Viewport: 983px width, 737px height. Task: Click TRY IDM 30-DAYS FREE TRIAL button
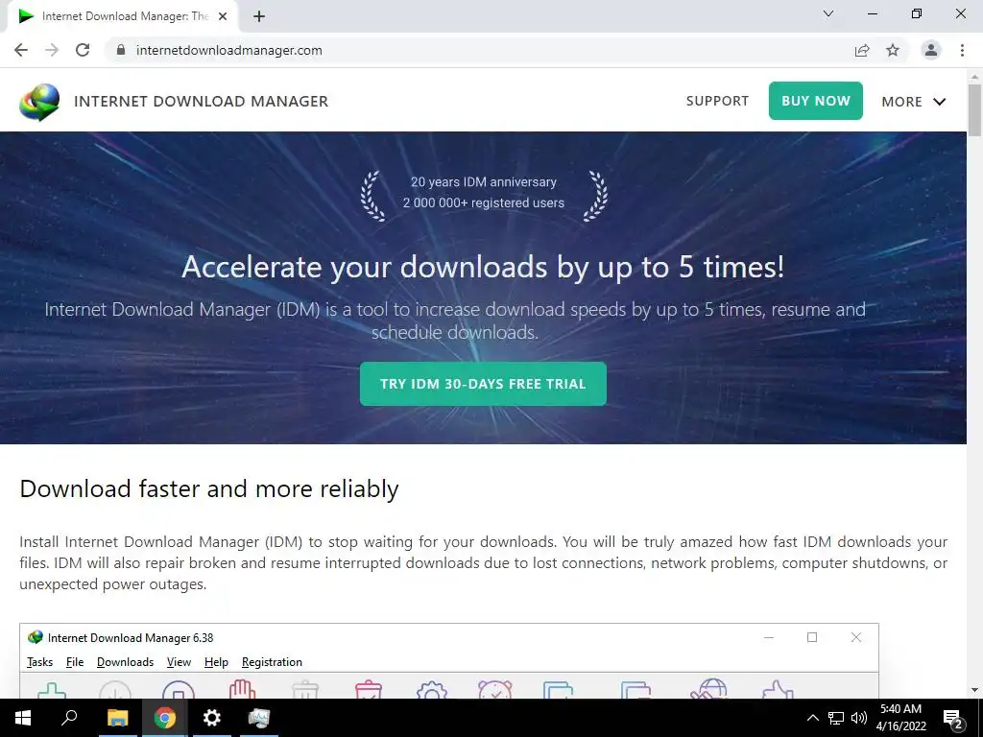point(483,384)
